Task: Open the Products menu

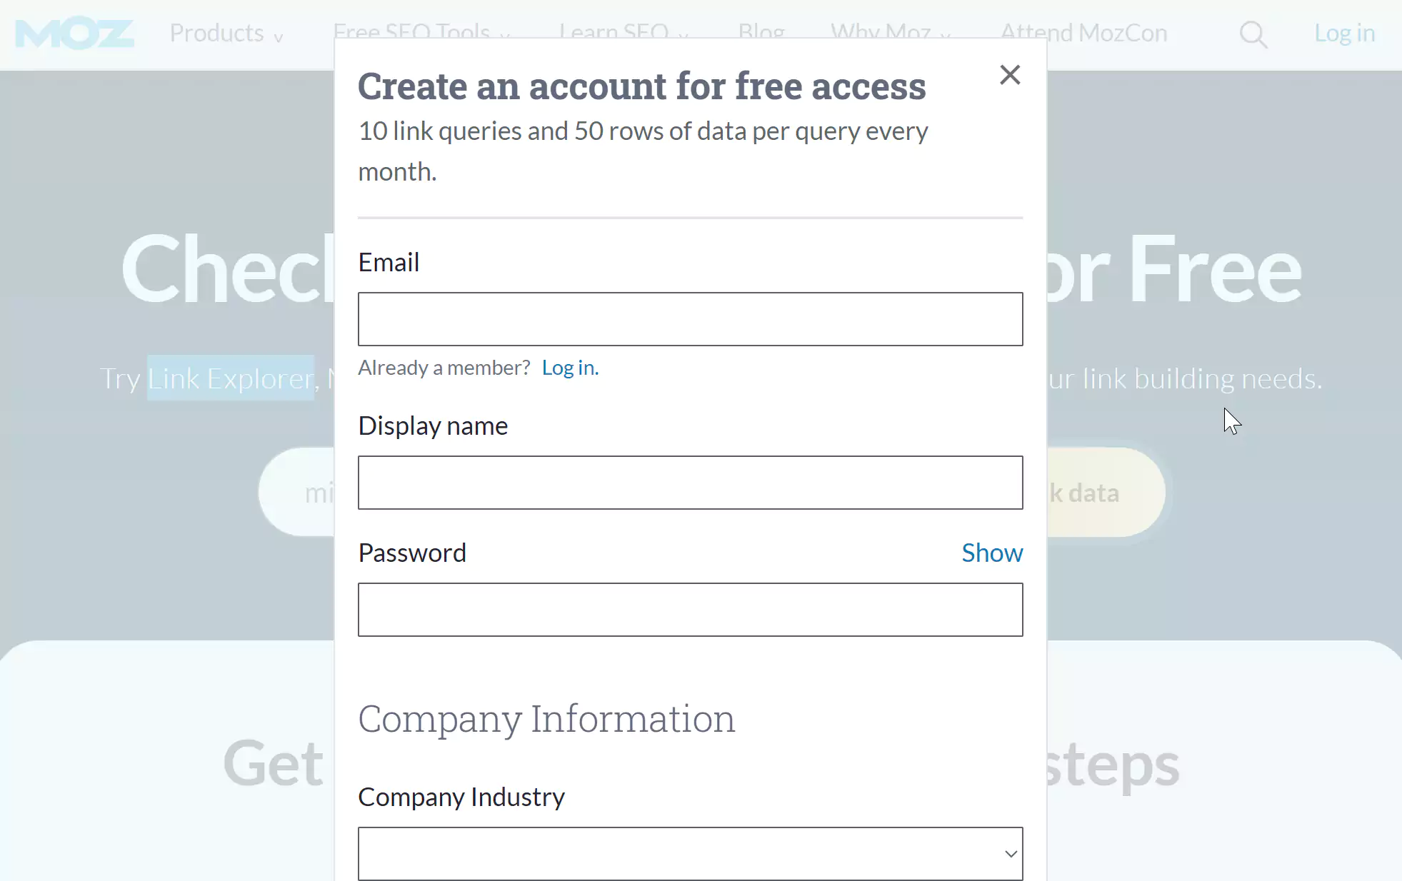Action: point(226,34)
